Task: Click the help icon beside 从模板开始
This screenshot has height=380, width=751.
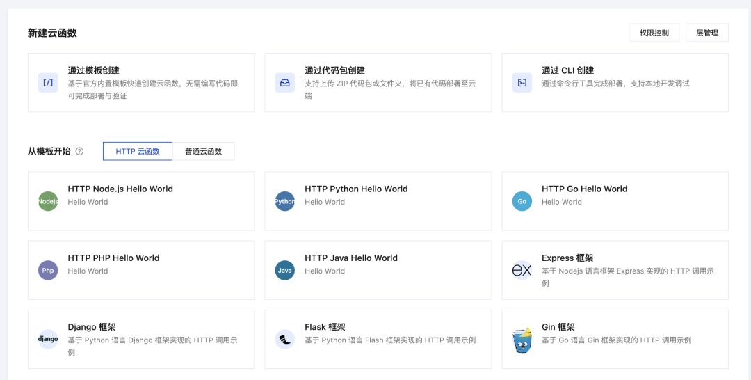Action: pos(79,152)
